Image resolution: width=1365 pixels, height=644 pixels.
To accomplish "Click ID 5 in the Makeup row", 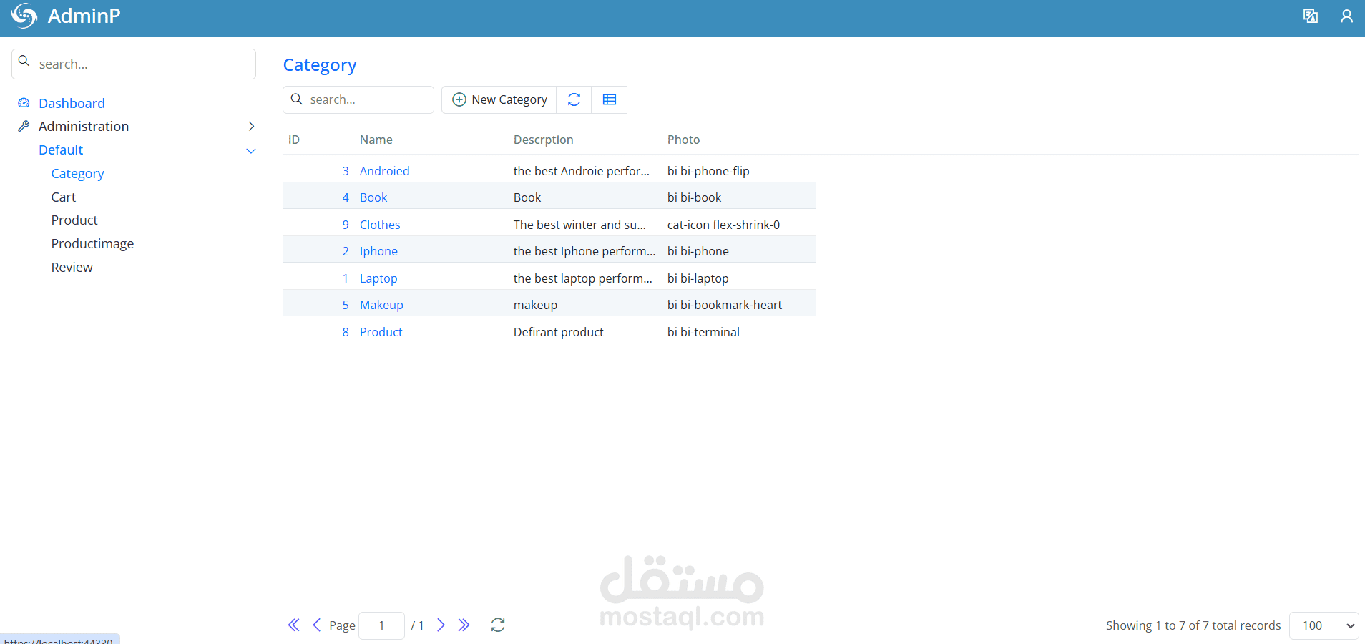I will point(346,305).
